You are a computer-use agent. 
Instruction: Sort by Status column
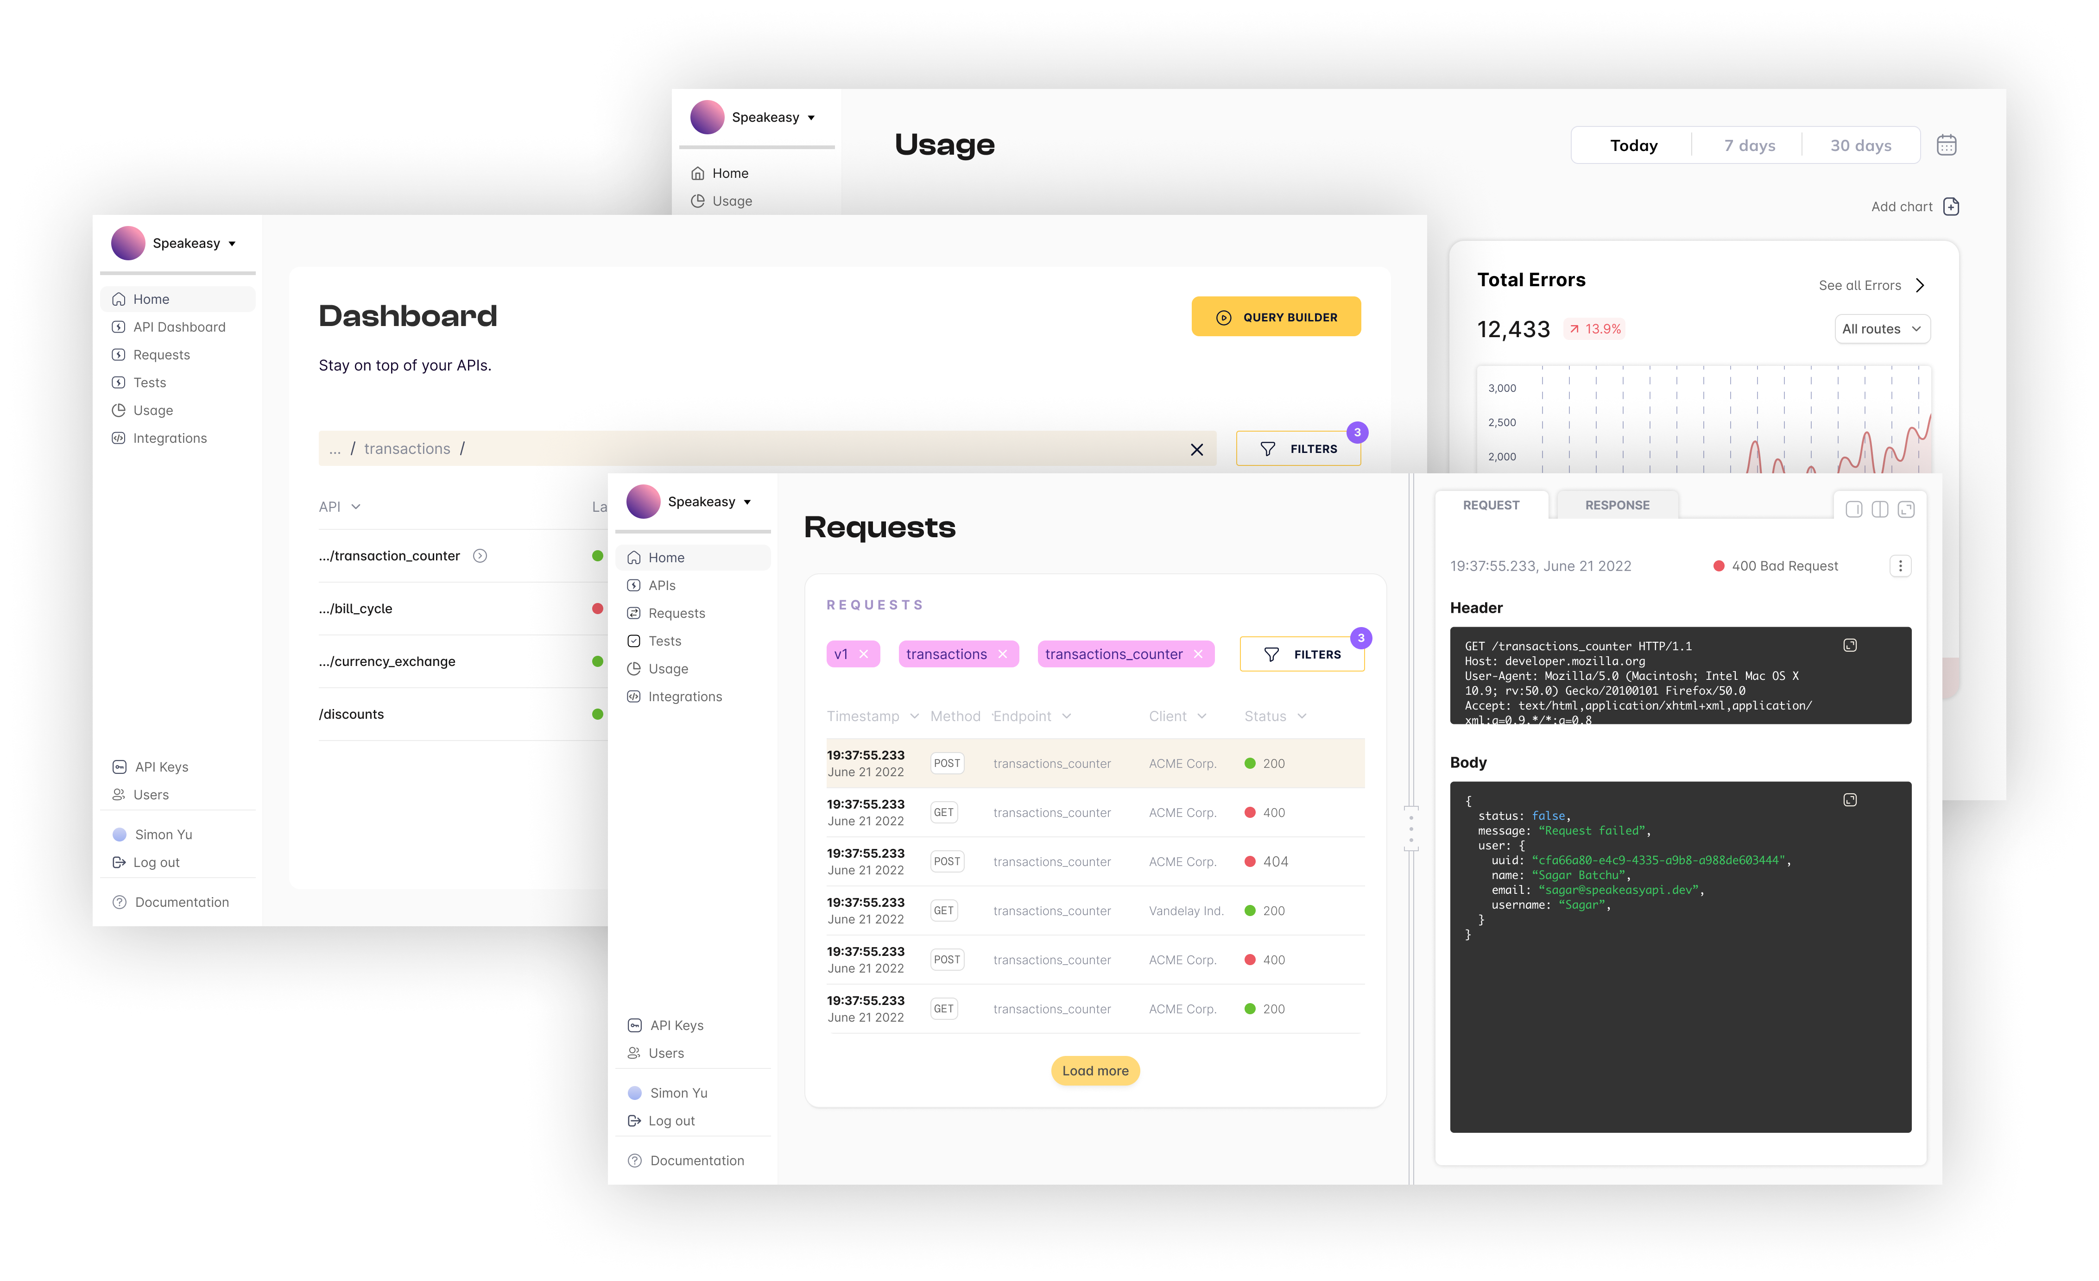point(1275,716)
